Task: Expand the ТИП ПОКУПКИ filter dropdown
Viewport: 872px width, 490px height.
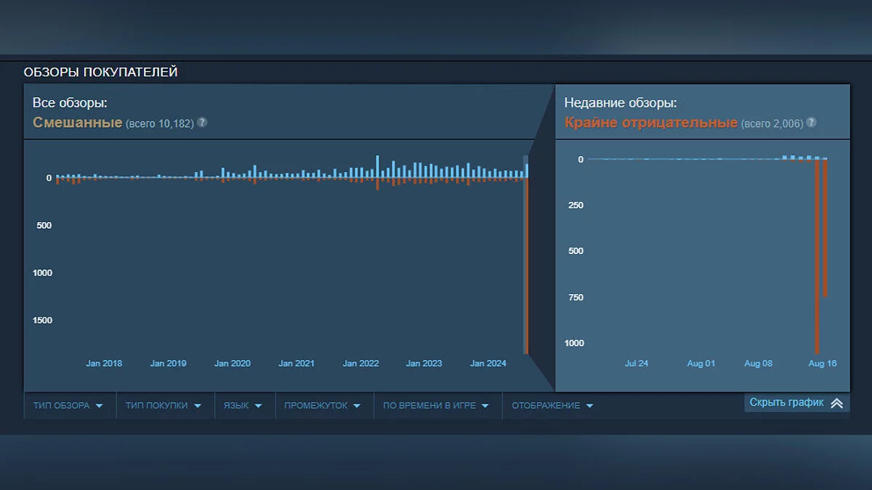Action: point(163,406)
